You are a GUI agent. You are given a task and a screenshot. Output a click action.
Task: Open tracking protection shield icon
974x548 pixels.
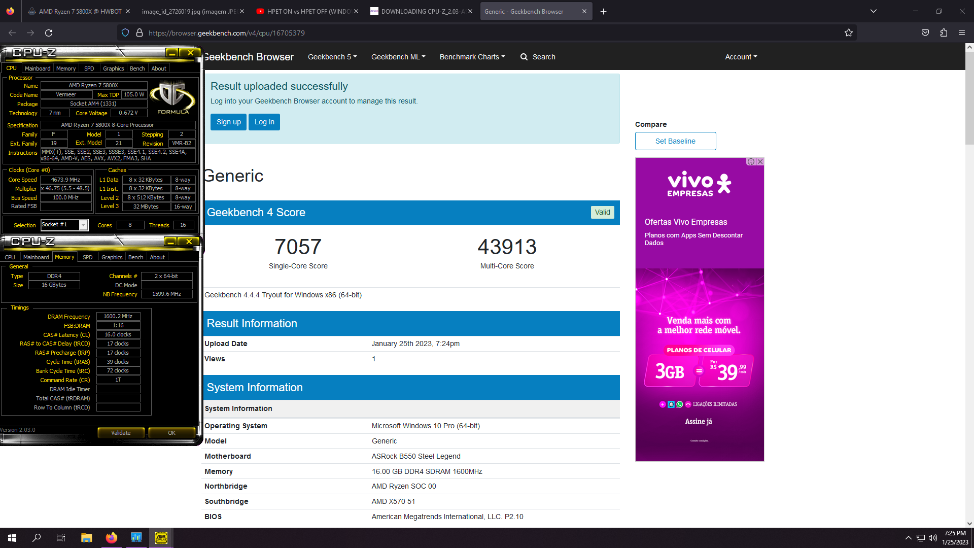coord(125,33)
